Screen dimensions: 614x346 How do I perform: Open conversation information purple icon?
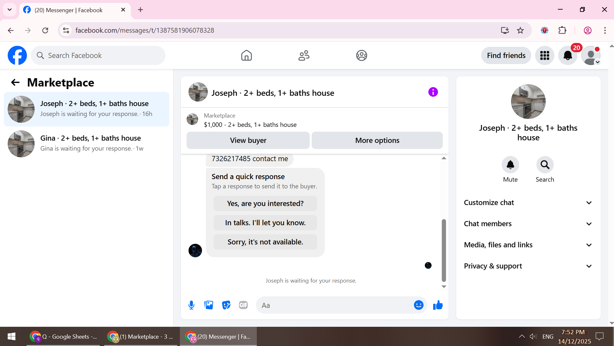(433, 92)
